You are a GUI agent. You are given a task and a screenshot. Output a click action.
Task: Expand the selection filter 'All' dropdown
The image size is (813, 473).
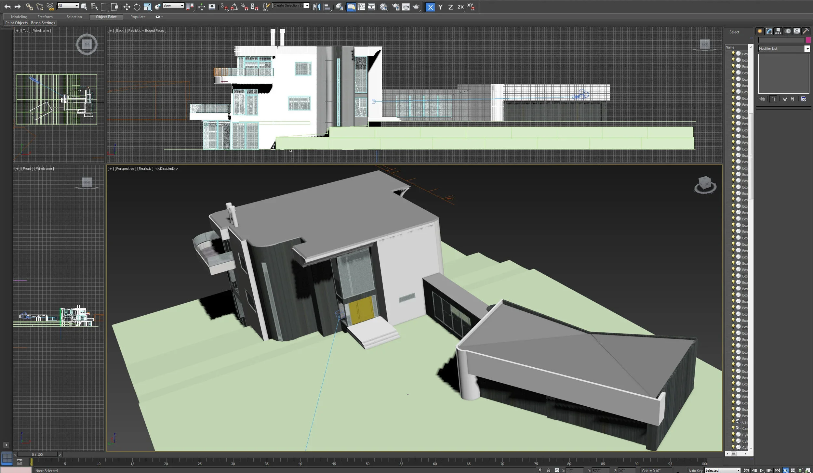click(x=76, y=6)
